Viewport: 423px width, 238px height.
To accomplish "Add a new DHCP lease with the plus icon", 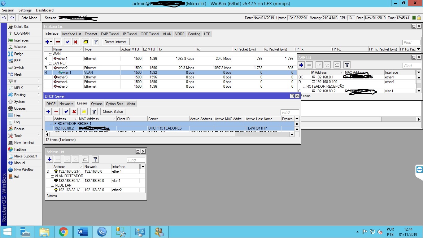I will point(48,112).
